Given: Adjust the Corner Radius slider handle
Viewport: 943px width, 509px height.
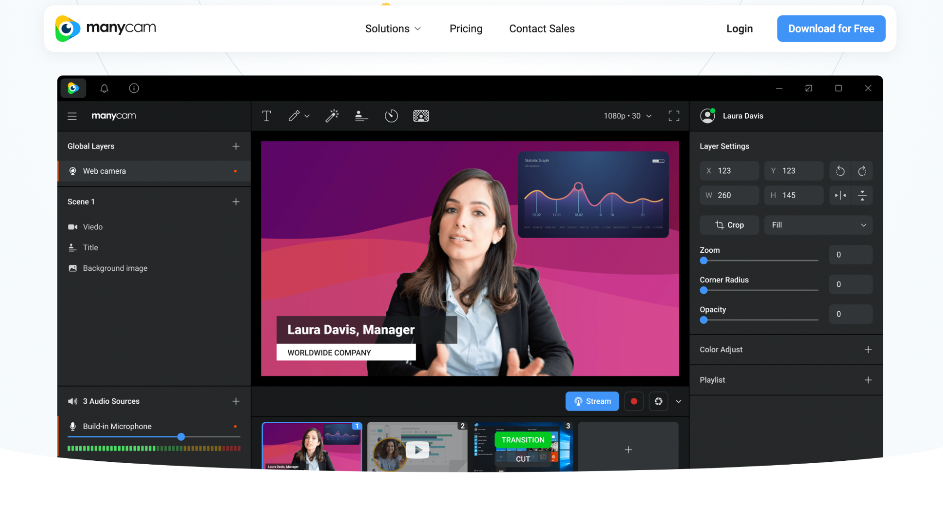Looking at the screenshot, I should pyautogui.click(x=703, y=290).
